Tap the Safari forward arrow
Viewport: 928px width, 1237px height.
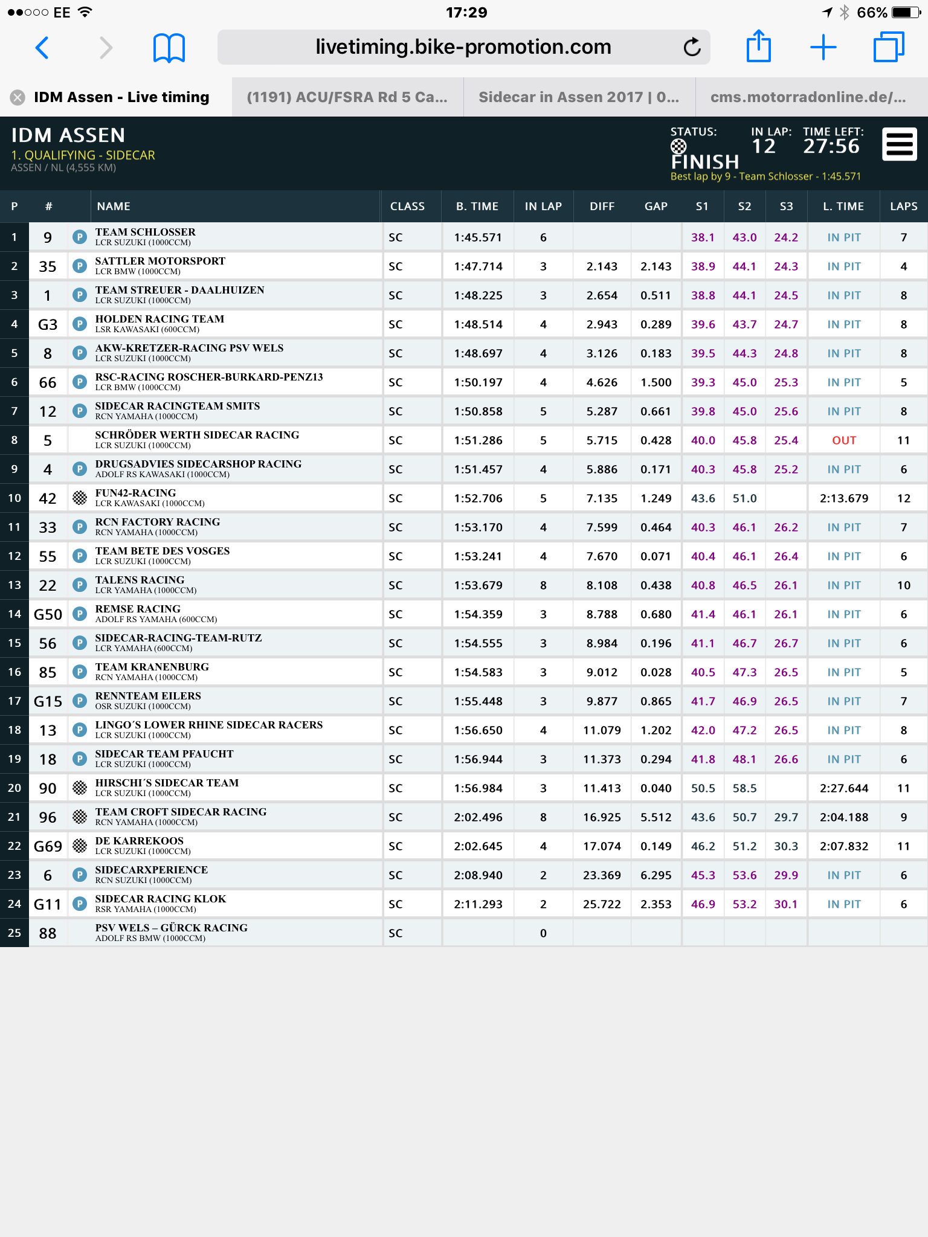point(106,48)
